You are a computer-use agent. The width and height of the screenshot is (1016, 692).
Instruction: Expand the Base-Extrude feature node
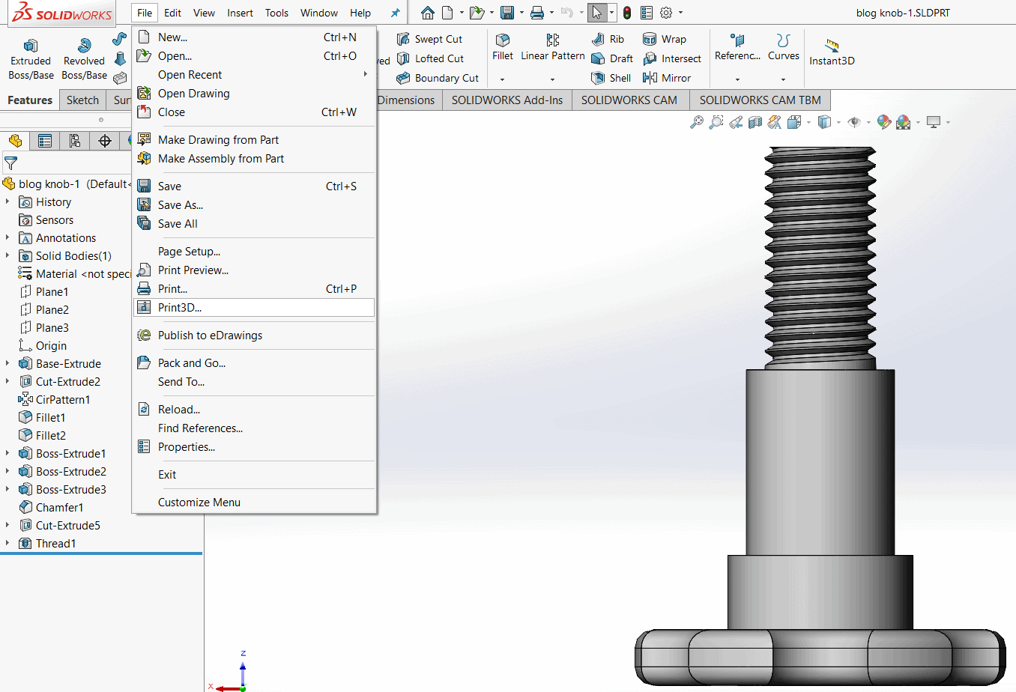pos(7,363)
